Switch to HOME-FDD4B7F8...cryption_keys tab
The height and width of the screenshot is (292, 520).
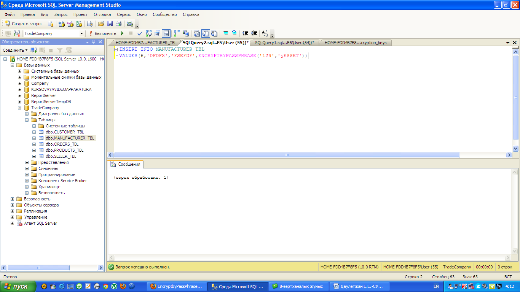[356, 43]
